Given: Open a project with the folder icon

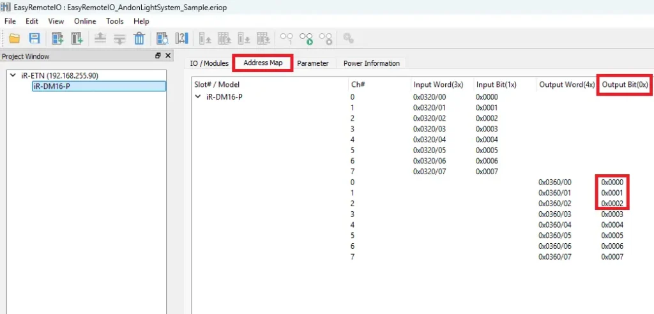Looking at the screenshot, I should pos(15,39).
